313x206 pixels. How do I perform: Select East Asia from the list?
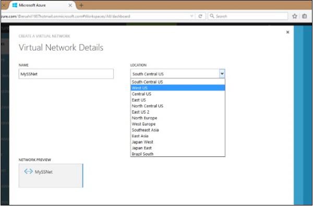178,136
